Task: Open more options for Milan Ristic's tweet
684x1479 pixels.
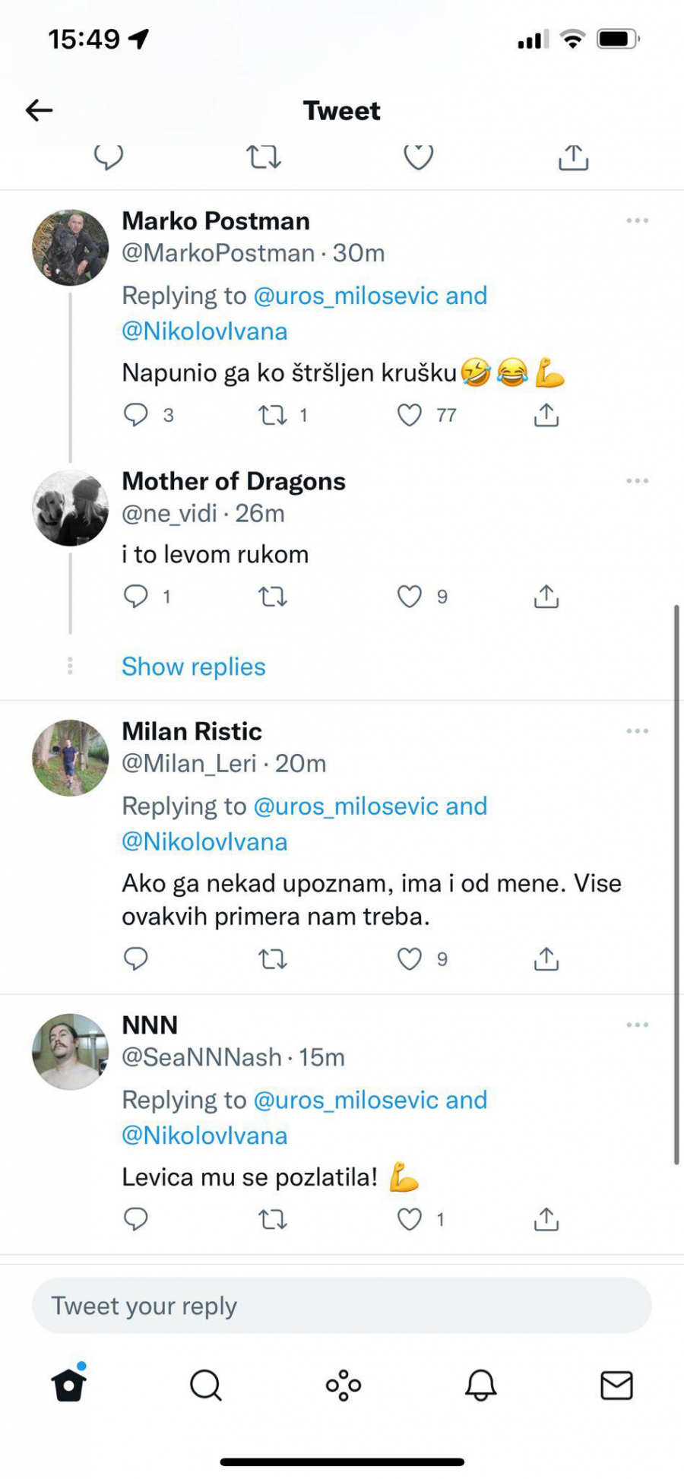Action: 637,731
